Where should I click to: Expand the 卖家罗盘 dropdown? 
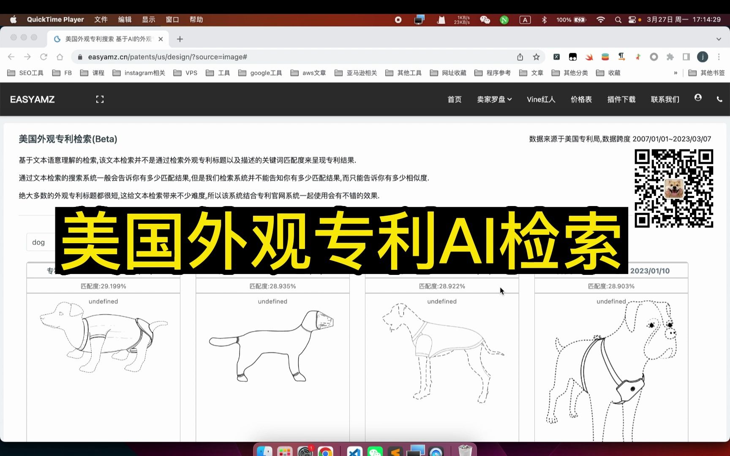click(x=494, y=99)
